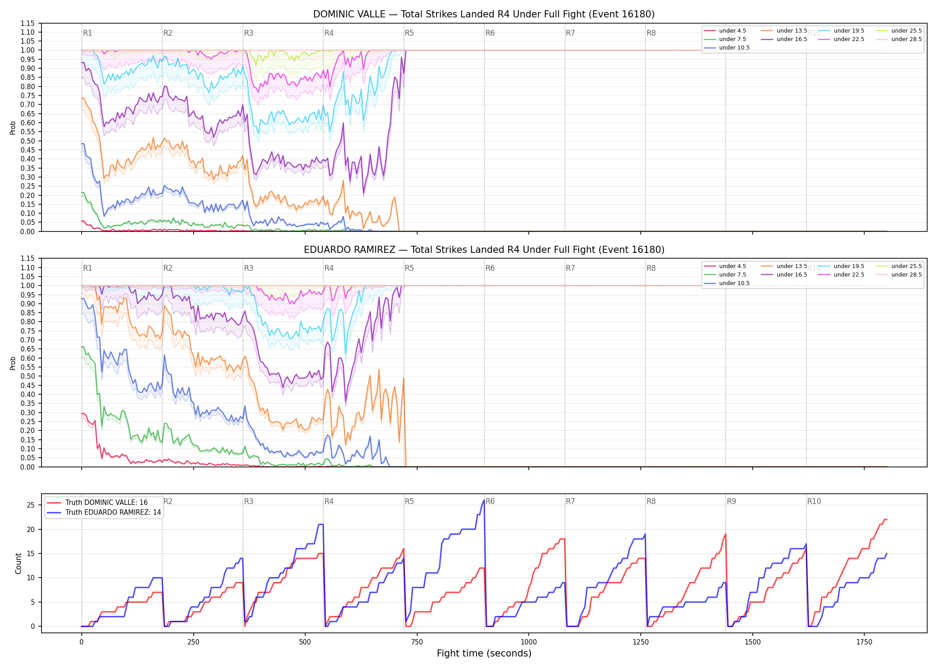Select 'under 22.5' in Eduardo Ramirez legend
Viewport: 937px width, 669px height.
(842, 275)
